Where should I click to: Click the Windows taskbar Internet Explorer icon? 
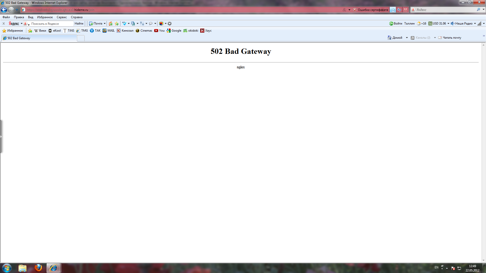pyautogui.click(x=53, y=268)
